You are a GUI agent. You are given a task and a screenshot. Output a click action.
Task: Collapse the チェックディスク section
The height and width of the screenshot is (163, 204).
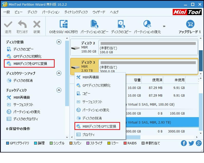click(59, 90)
